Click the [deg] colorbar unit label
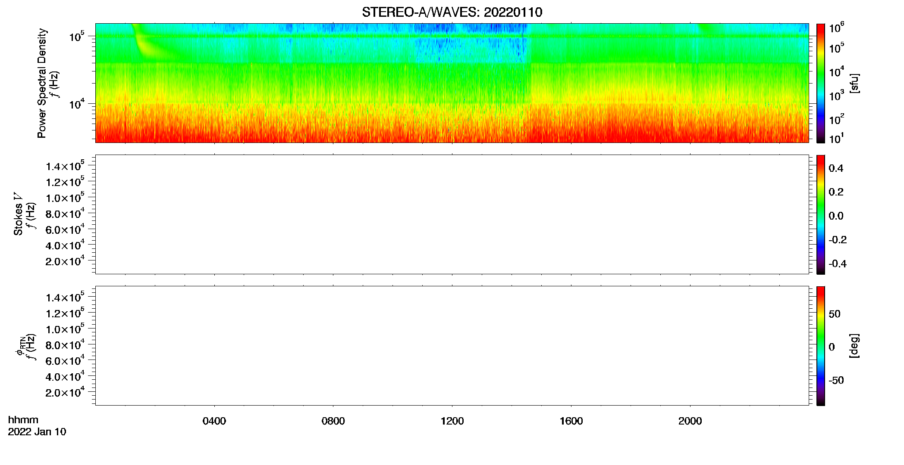 click(x=854, y=346)
